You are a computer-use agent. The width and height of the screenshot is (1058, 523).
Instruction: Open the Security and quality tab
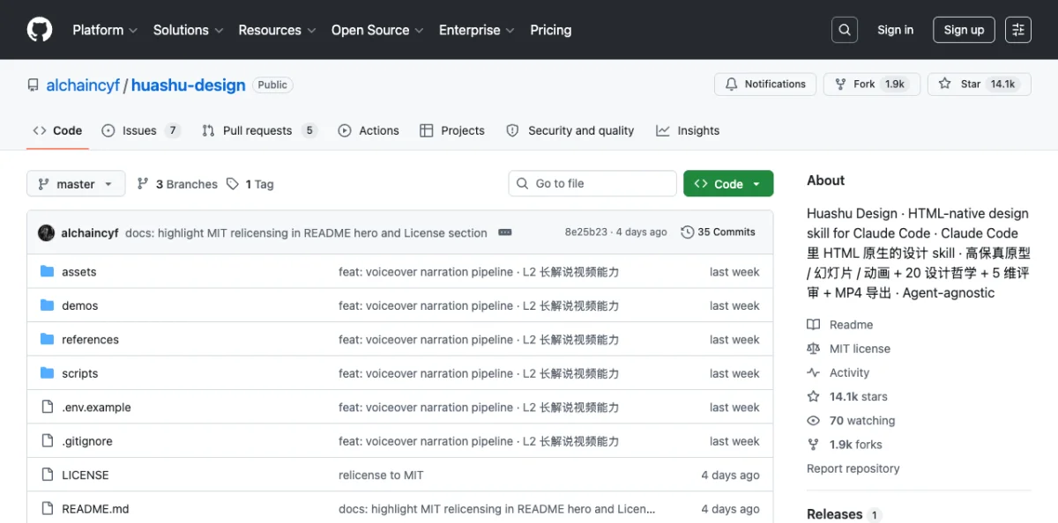click(570, 130)
